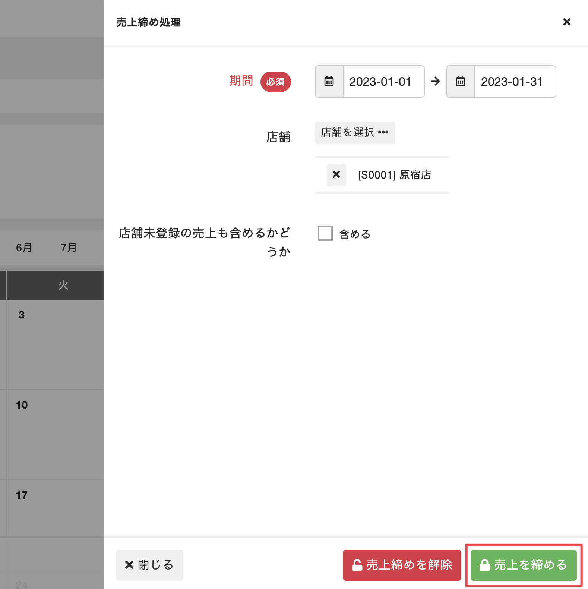The height and width of the screenshot is (589, 588).
Task: Click the 売上締めを解除 button
Action: (x=402, y=565)
